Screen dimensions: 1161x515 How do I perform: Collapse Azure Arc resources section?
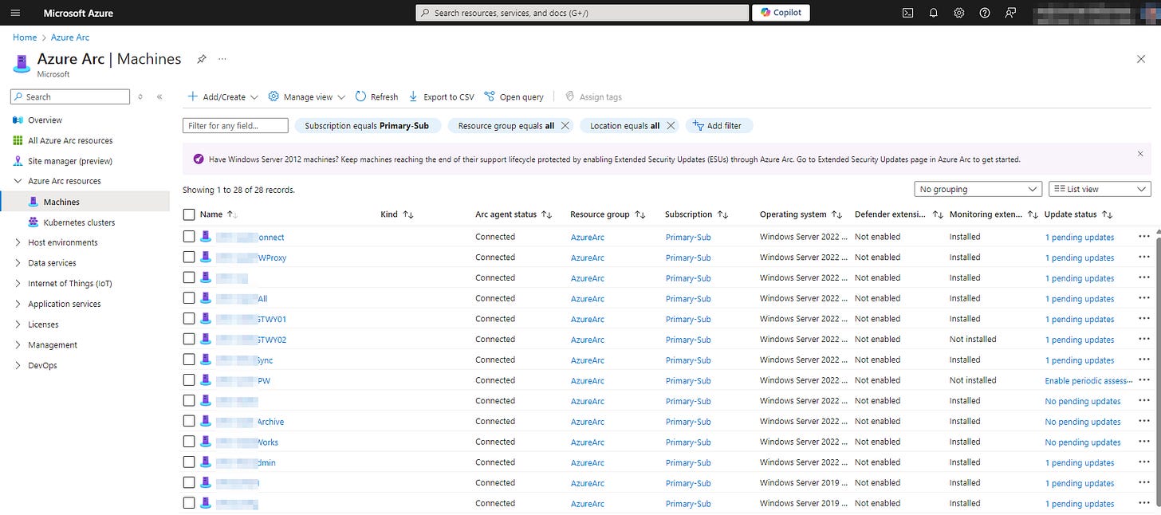(18, 181)
